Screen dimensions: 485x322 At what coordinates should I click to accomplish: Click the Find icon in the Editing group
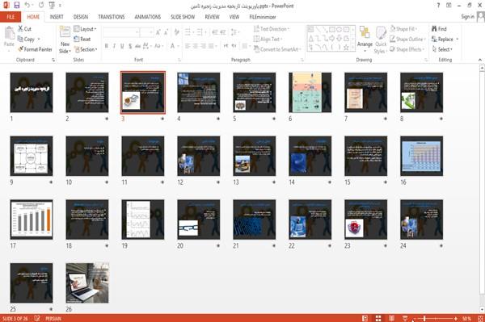(434, 29)
